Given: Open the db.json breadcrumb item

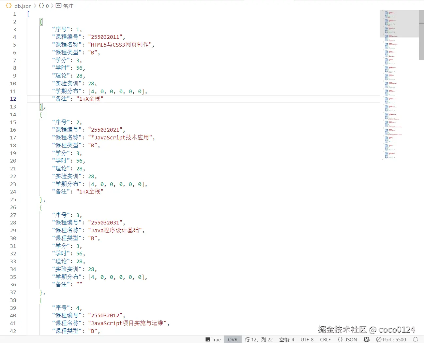Looking at the screenshot, I should click(x=23, y=6).
